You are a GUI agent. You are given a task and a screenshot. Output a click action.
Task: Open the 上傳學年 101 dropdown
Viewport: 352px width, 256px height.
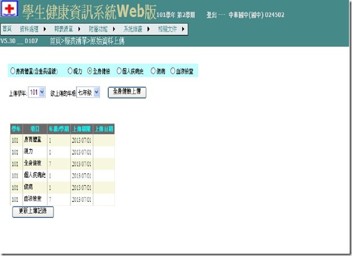(37, 92)
